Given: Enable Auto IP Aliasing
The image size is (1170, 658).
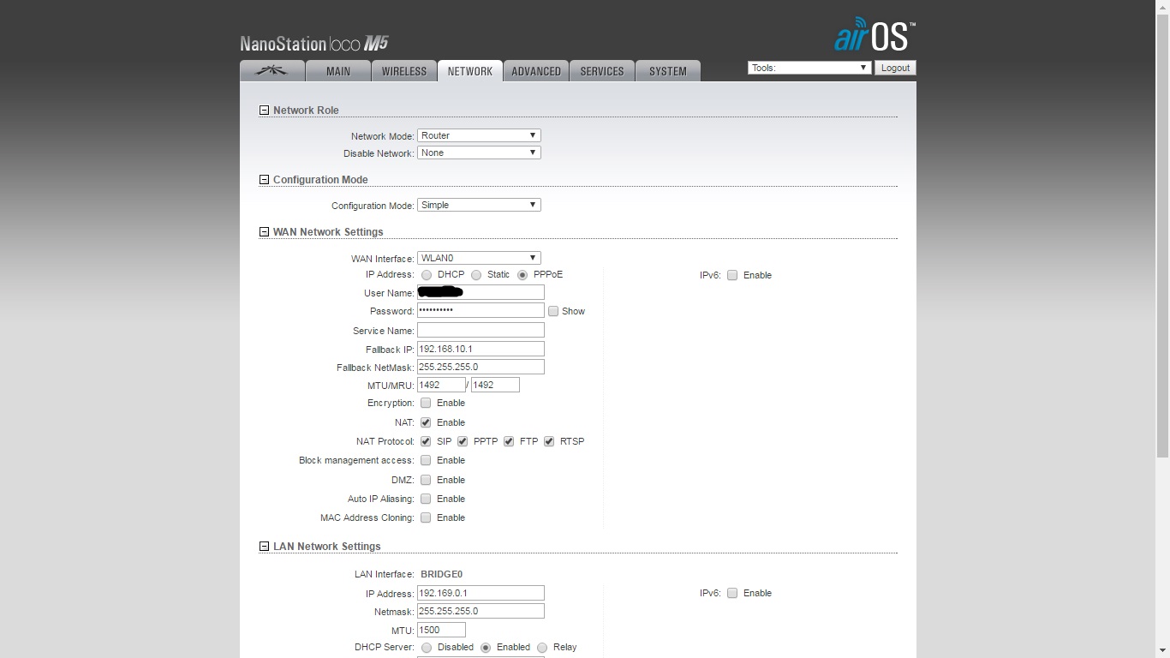Looking at the screenshot, I should 426,499.
